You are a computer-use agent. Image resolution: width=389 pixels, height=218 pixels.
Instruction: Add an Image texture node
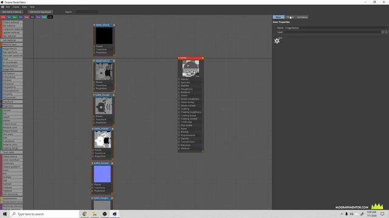pyautogui.click(x=12, y=48)
